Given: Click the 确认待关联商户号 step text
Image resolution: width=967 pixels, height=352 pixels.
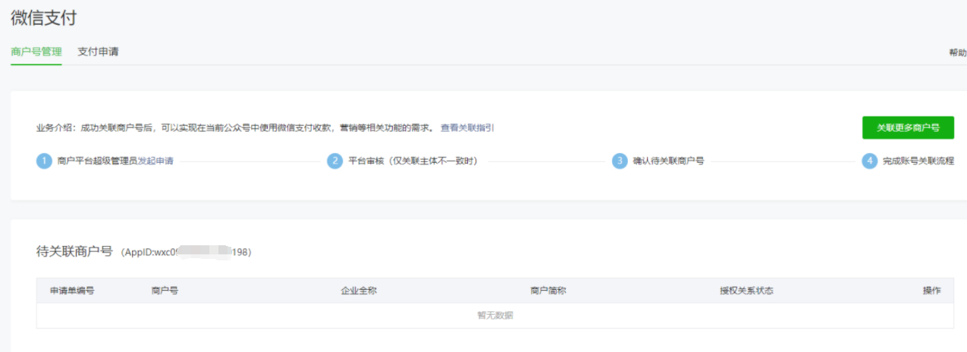Looking at the screenshot, I should (668, 161).
